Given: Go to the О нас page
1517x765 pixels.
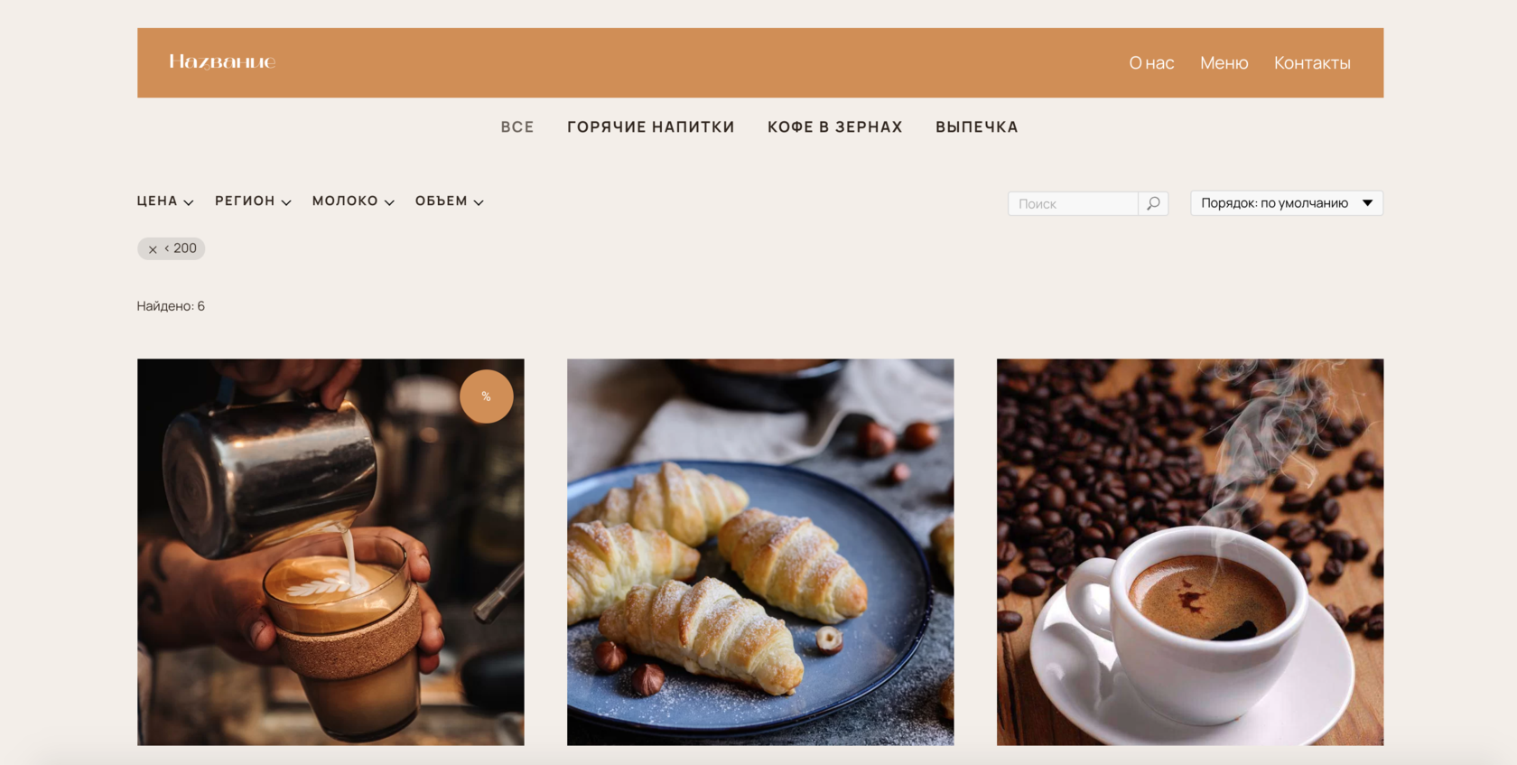Looking at the screenshot, I should 1151,63.
